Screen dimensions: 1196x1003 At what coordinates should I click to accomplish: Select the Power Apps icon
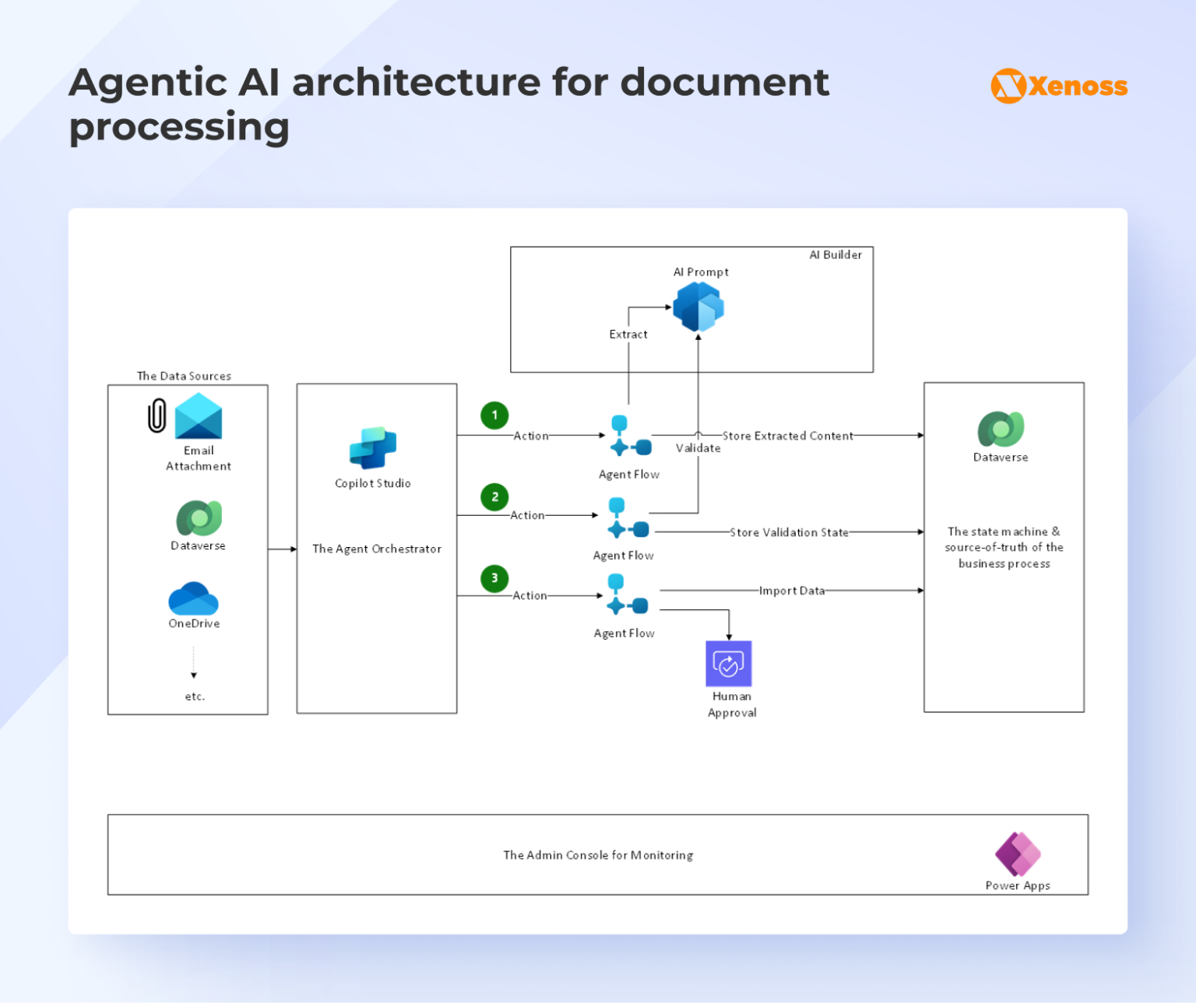1017,854
